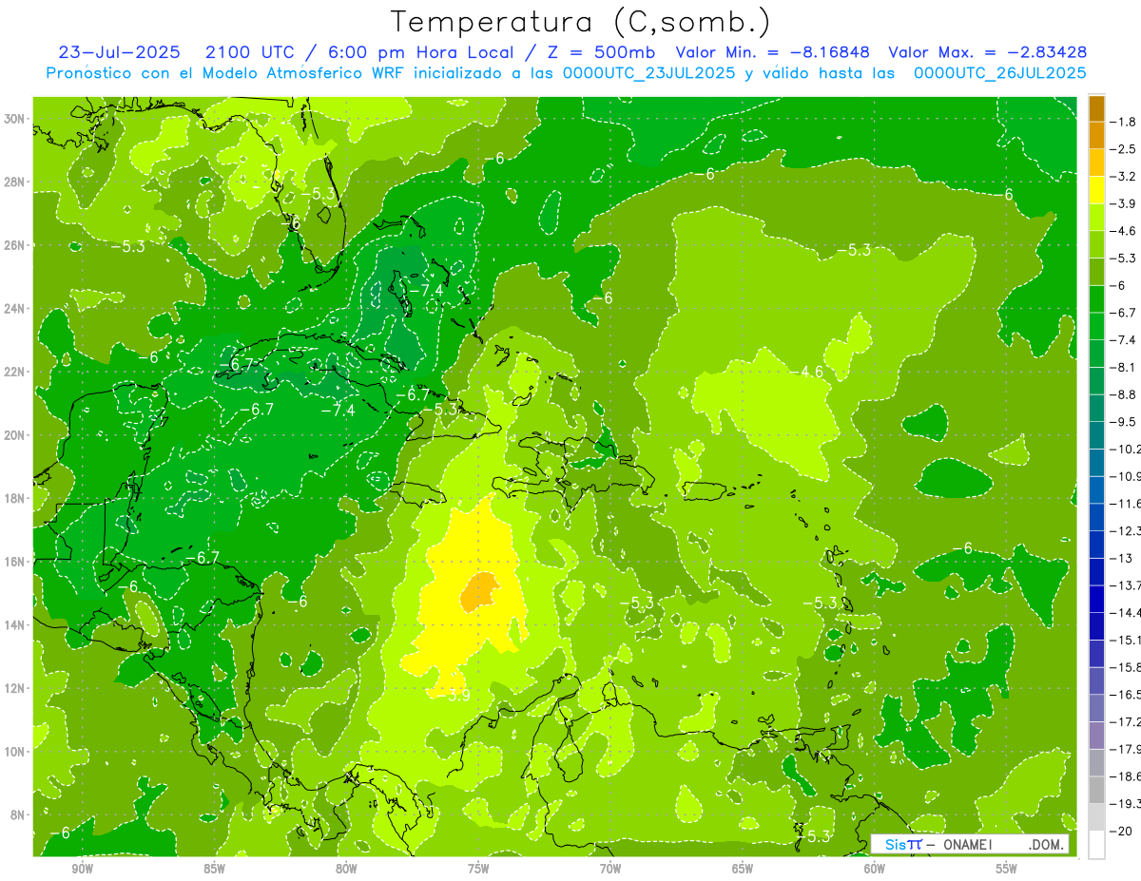The width and height of the screenshot is (1141, 881).
Task: Click the "14N" latitude axis label
Action: [16, 624]
